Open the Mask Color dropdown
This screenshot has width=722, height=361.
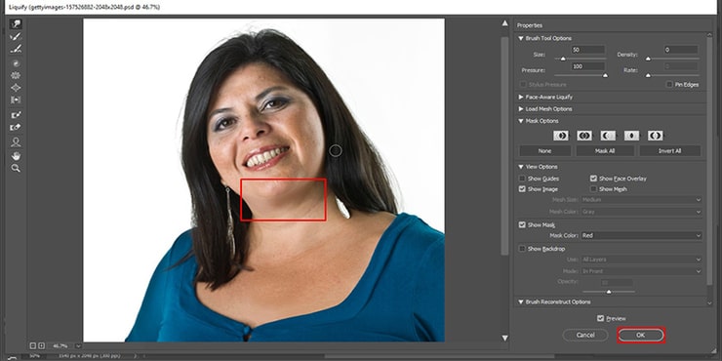(x=641, y=235)
